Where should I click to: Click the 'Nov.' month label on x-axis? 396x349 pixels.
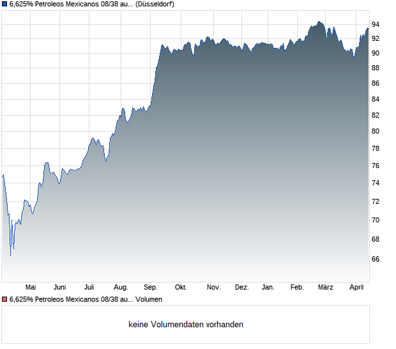pyautogui.click(x=214, y=288)
